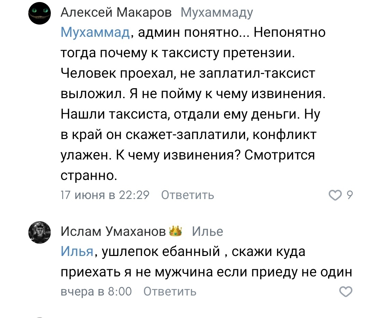Viewport: 368px width, 318px height.
Task: Tap the crown emoji beside Ислам Умаханов
Action: (x=176, y=231)
